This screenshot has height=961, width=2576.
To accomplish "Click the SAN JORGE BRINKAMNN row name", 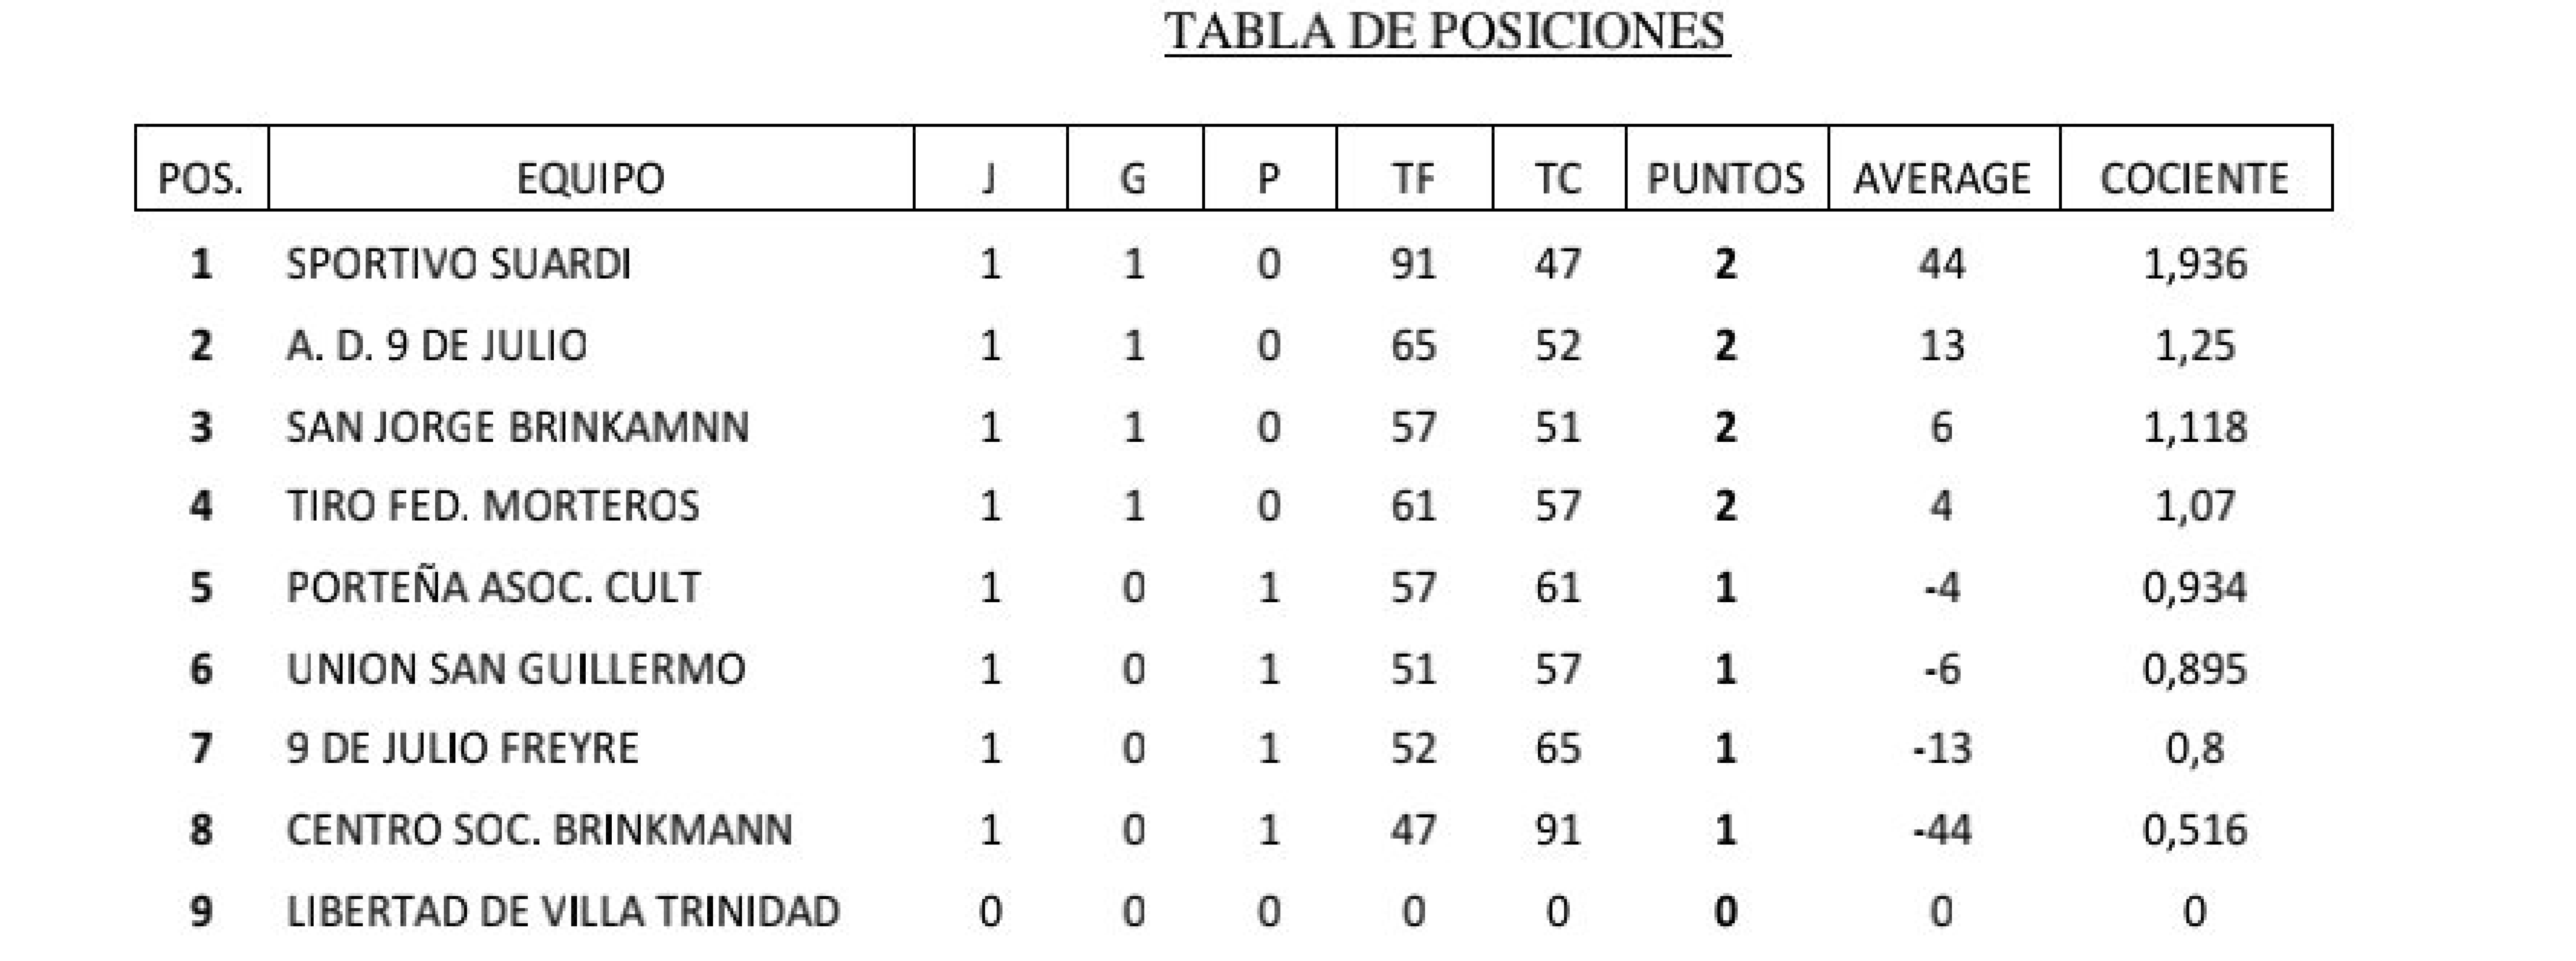I will pyautogui.click(x=517, y=427).
